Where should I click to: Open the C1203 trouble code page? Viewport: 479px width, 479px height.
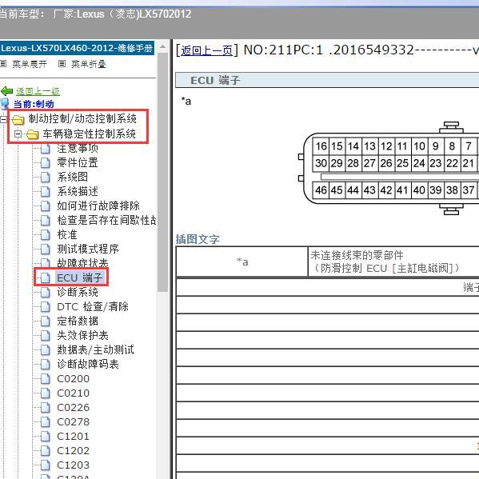point(74,465)
